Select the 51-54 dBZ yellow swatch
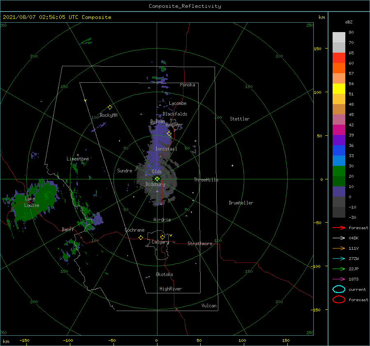 tap(339, 88)
